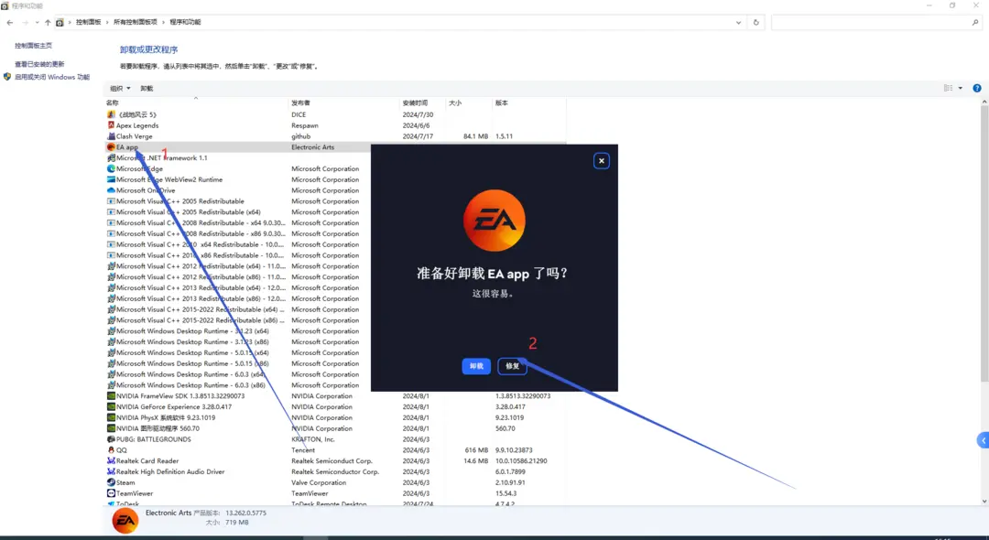This screenshot has height=540, width=989.
Task: Expand the view options dropdown arrow
Action: coord(961,88)
